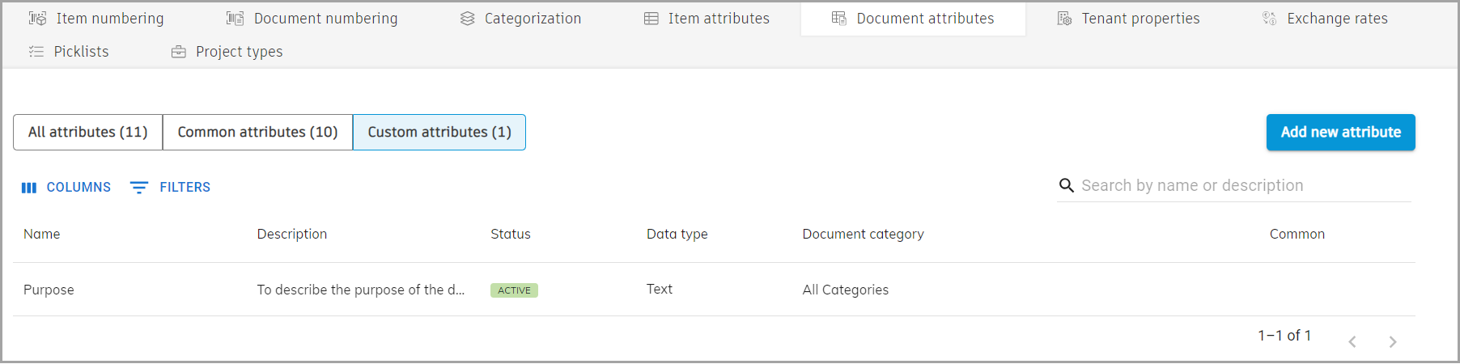Click the Categorization layers icon
The width and height of the screenshot is (1460, 364).
click(x=467, y=19)
